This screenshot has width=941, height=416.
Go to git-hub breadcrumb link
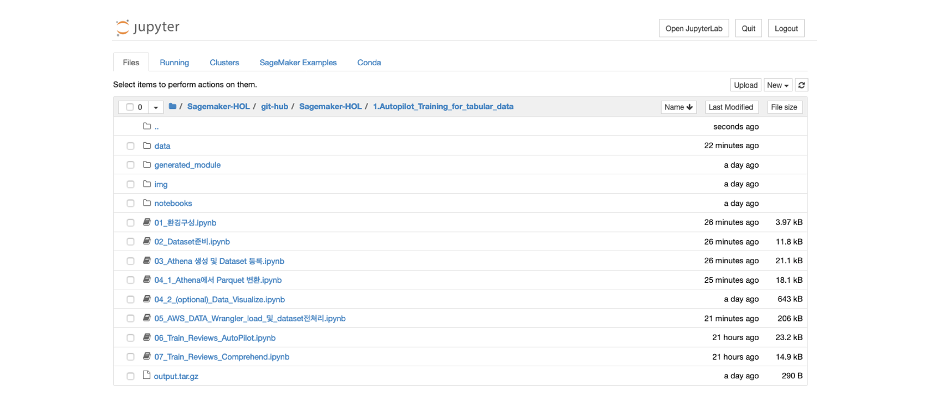pyautogui.click(x=274, y=106)
